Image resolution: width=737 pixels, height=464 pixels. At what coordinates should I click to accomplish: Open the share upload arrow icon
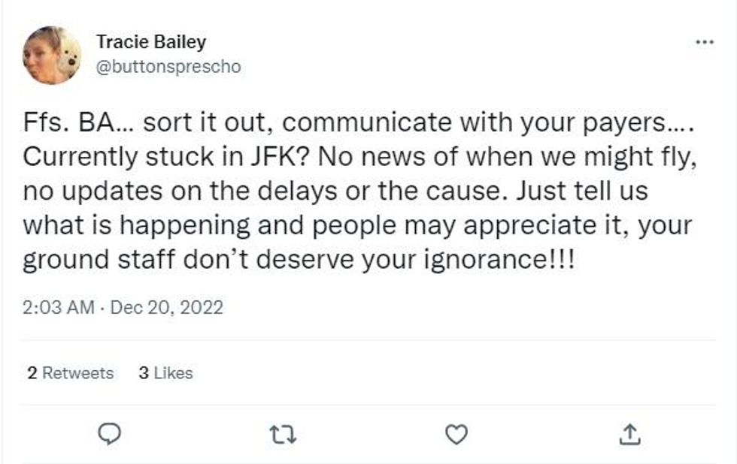tap(631, 433)
